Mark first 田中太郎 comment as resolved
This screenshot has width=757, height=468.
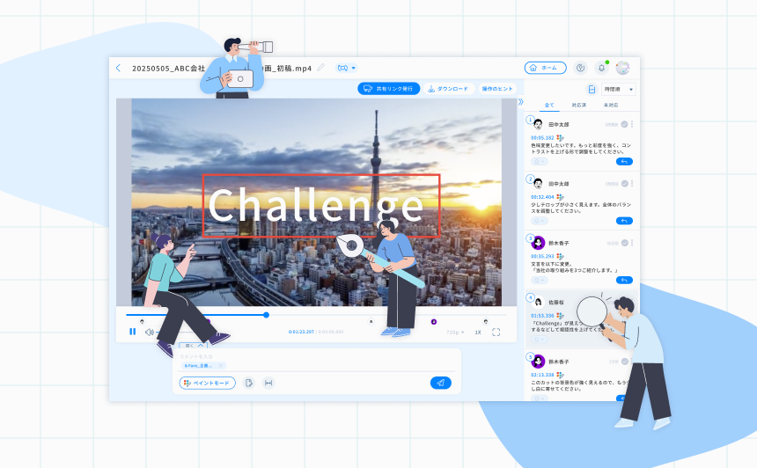coord(624,125)
